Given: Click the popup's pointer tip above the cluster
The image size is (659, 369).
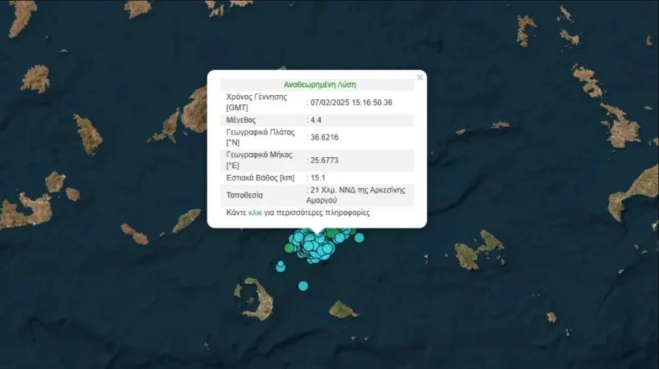Looking at the screenshot, I should (317, 233).
